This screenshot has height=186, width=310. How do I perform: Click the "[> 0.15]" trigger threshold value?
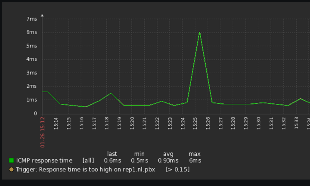pos(178,170)
